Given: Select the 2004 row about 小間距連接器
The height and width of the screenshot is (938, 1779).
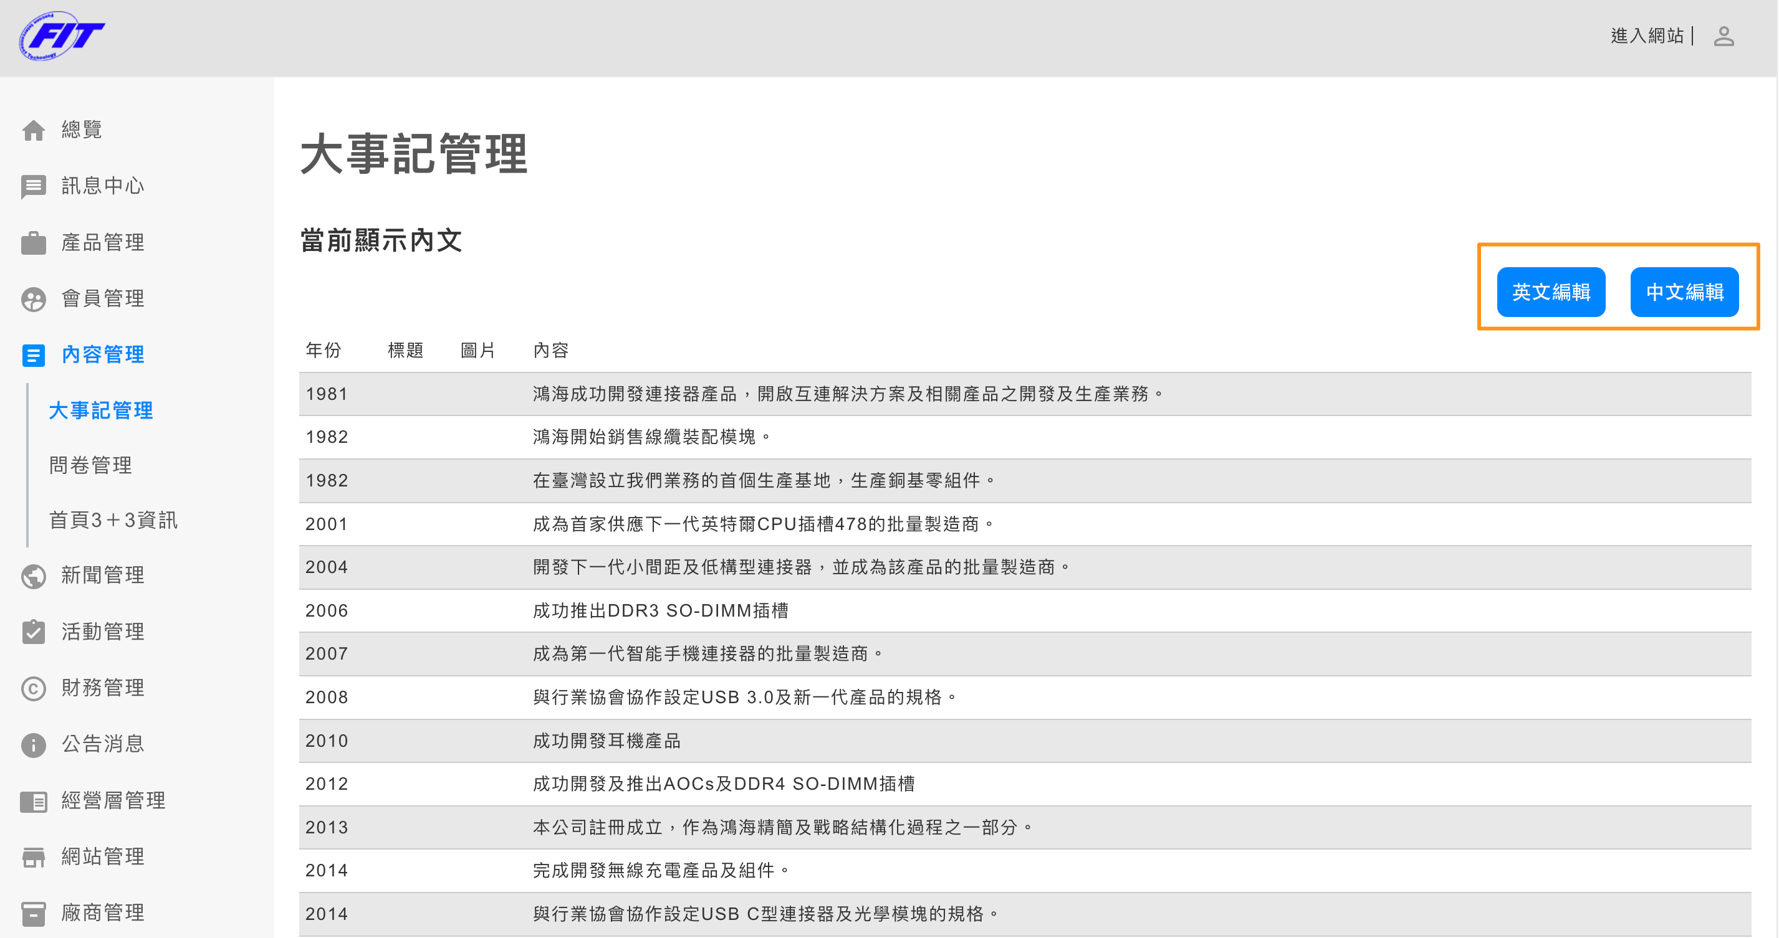Looking at the screenshot, I should [1025, 567].
